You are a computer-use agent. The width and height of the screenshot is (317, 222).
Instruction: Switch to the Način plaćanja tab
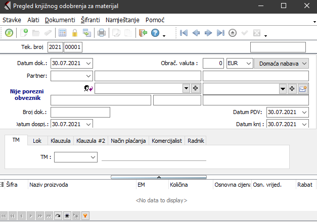pos(128,141)
